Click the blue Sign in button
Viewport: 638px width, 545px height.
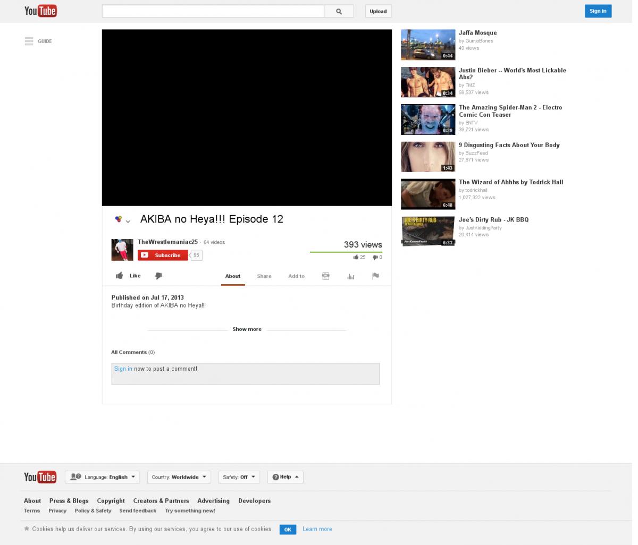598,11
